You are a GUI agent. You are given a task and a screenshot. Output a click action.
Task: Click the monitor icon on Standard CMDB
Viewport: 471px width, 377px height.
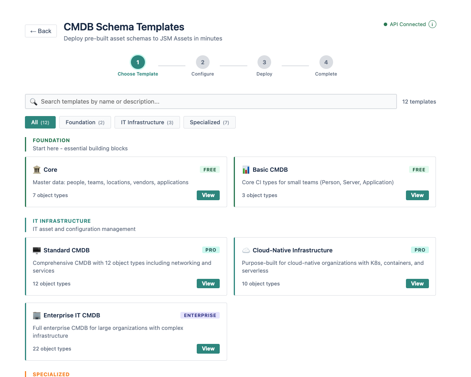point(37,250)
